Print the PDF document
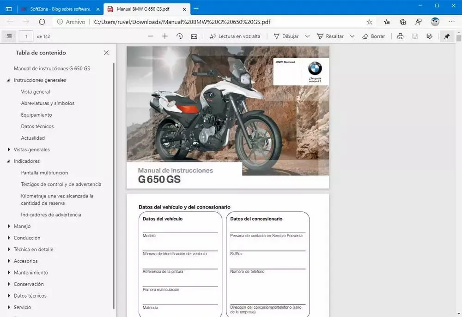The image size is (462, 317). click(x=400, y=36)
